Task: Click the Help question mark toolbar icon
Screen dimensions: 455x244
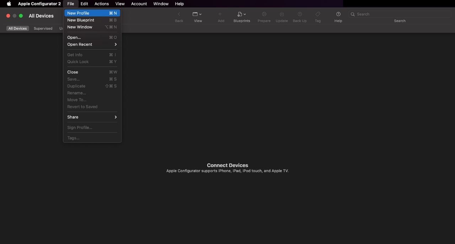Action: (x=338, y=14)
